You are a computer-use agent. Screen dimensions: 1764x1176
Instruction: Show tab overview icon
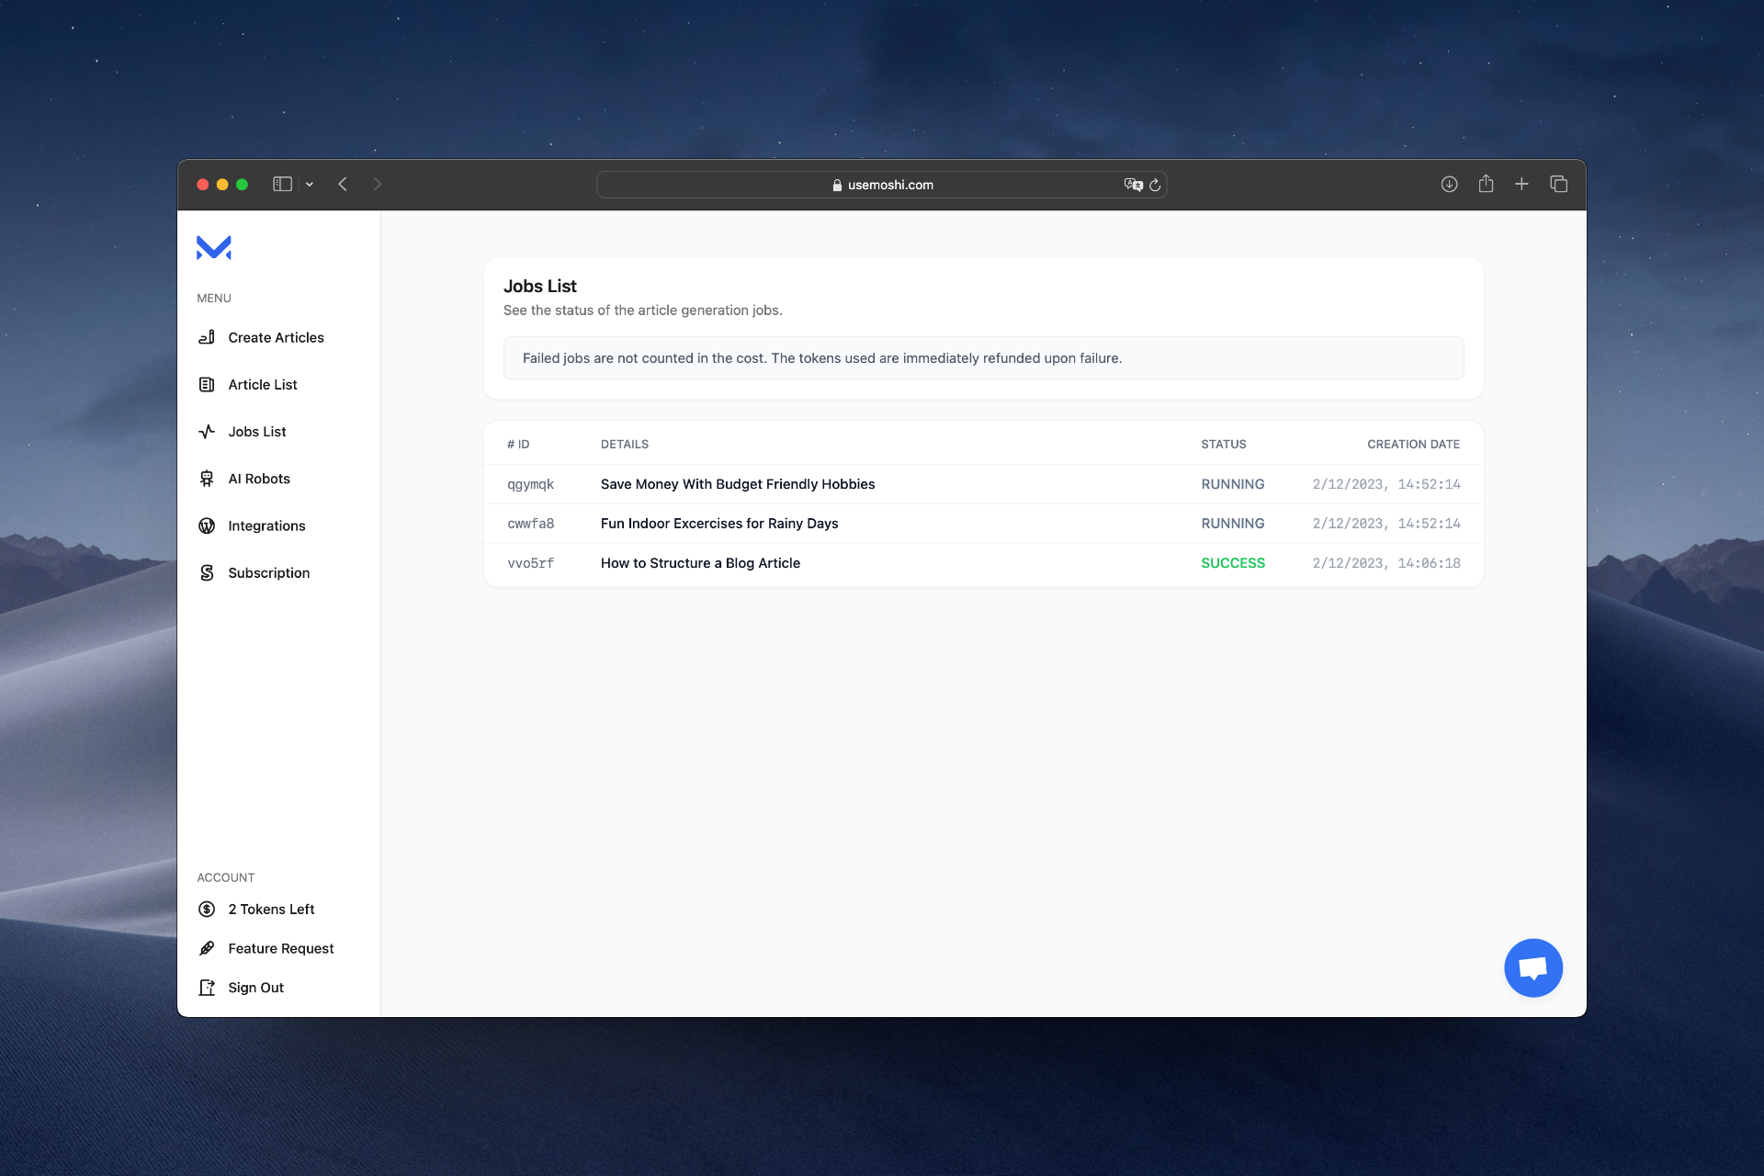1558,185
